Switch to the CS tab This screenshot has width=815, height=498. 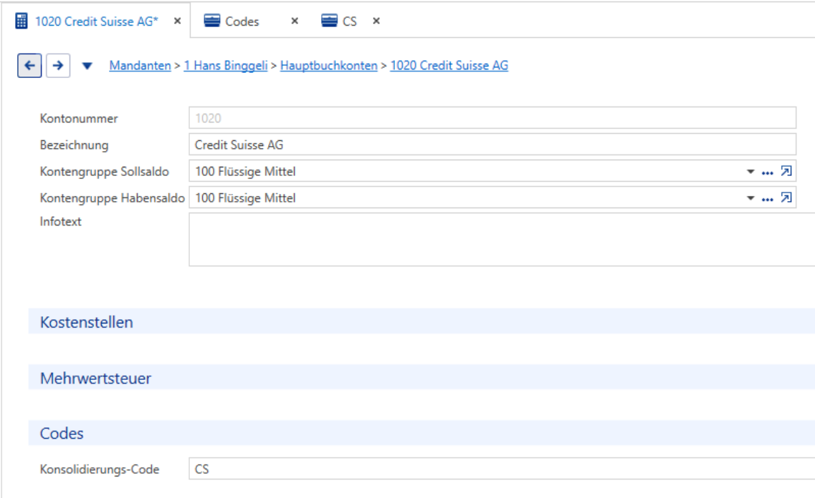point(350,21)
